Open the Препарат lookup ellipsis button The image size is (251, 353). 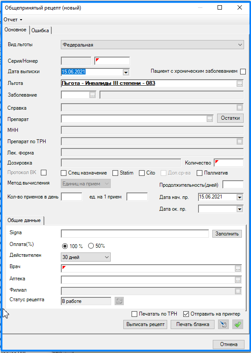click(x=210, y=119)
